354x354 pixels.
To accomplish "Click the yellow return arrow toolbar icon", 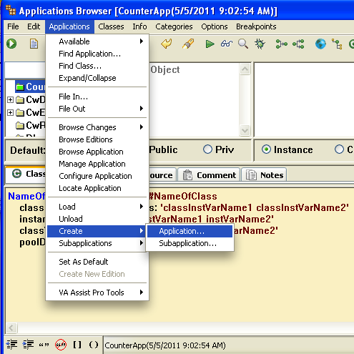I will click(167, 44).
